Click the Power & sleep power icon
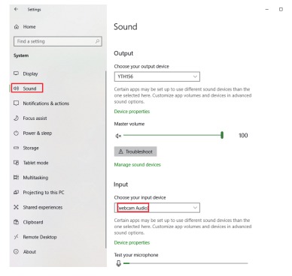This screenshot has width=292, height=276. pos(17,133)
